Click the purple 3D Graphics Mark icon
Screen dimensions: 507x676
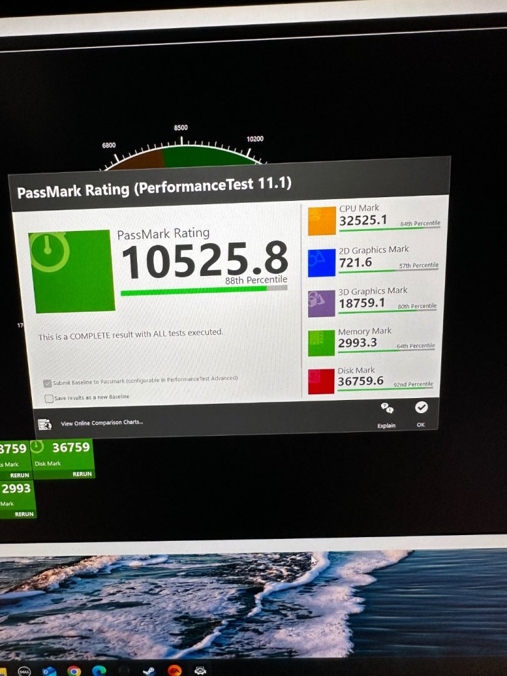321,304
